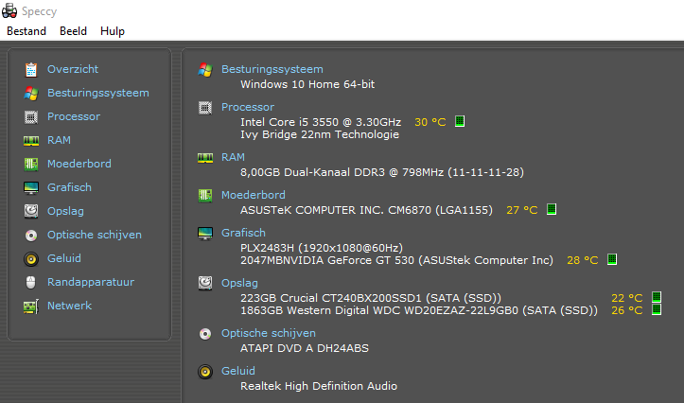The height and width of the screenshot is (403, 684).
Task: Click the RAM module icon in sidebar
Action: point(31,140)
